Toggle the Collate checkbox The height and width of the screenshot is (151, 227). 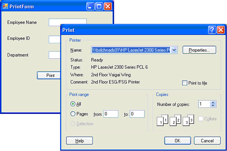tap(201, 119)
